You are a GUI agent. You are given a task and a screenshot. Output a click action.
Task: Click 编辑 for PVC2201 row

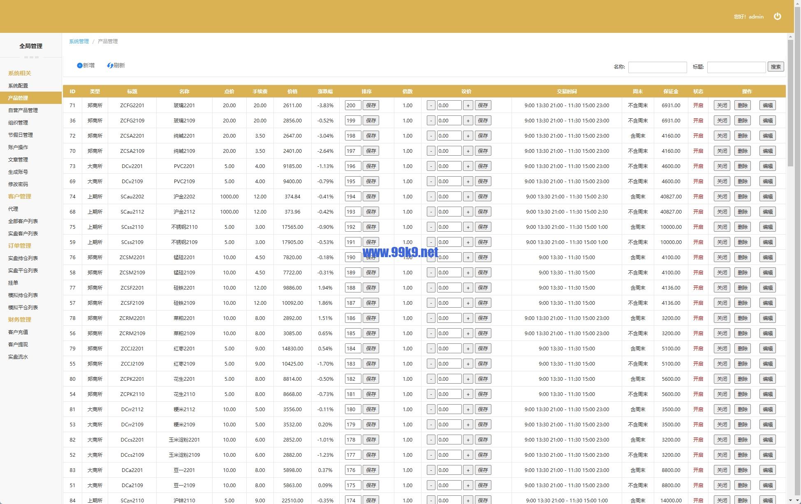(x=767, y=166)
